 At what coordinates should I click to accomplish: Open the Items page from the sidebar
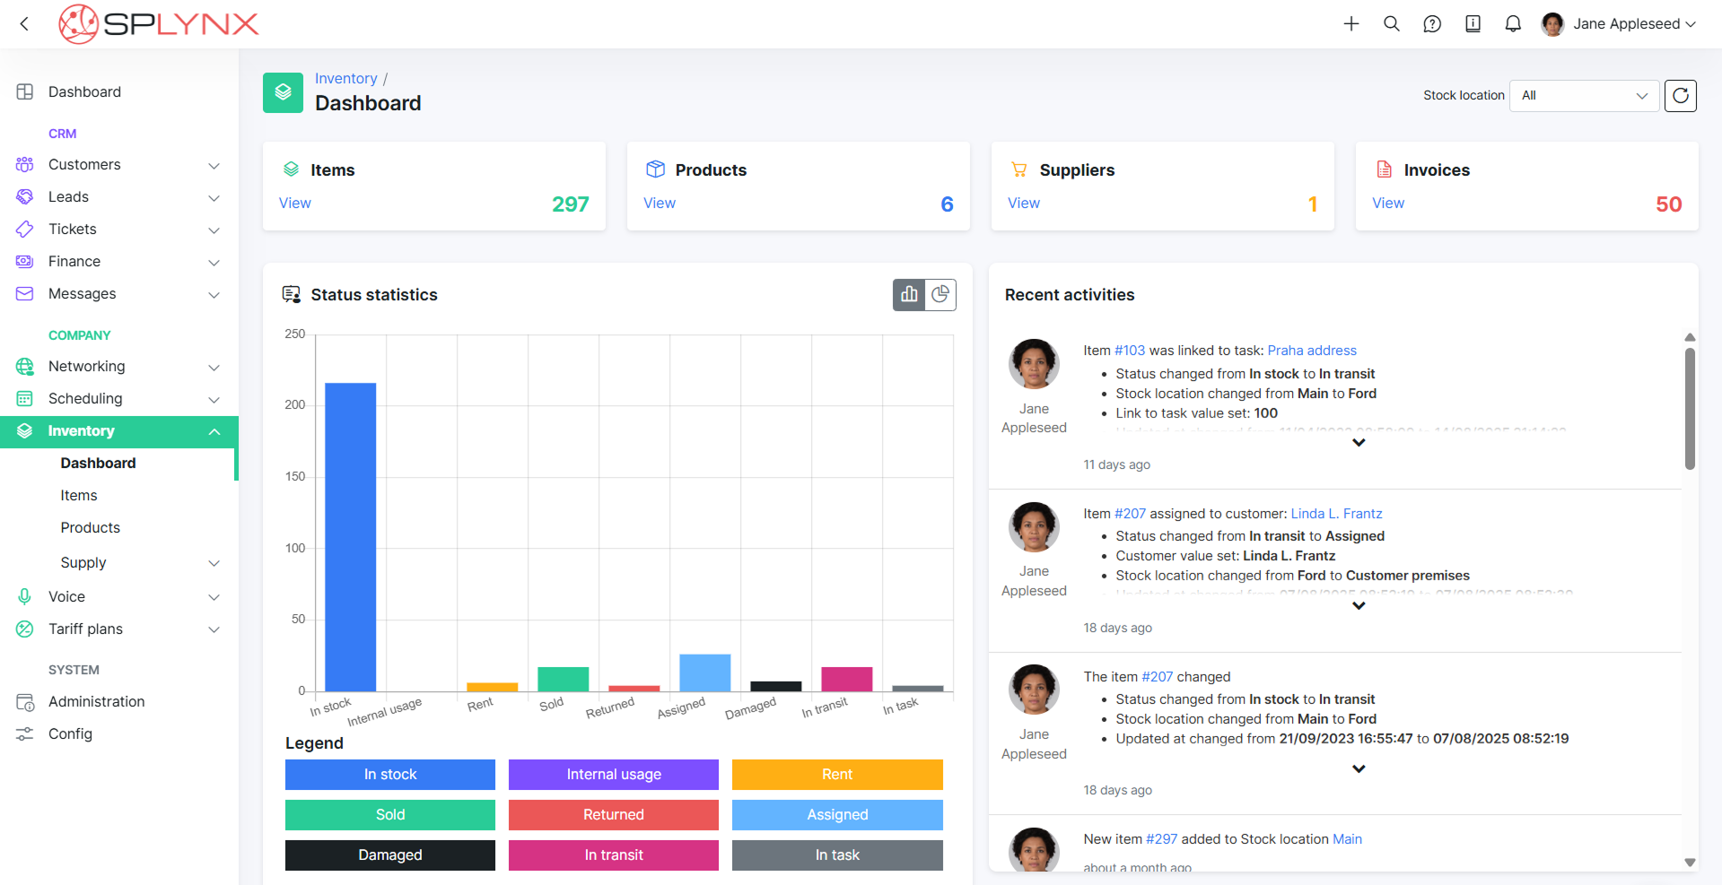click(x=78, y=495)
